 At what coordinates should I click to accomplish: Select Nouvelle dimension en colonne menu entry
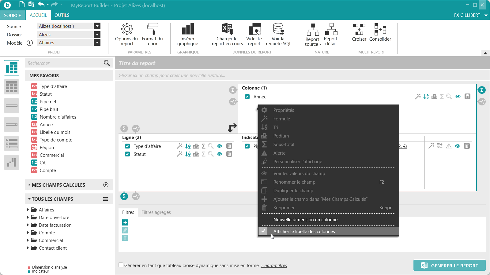pyautogui.click(x=305, y=220)
